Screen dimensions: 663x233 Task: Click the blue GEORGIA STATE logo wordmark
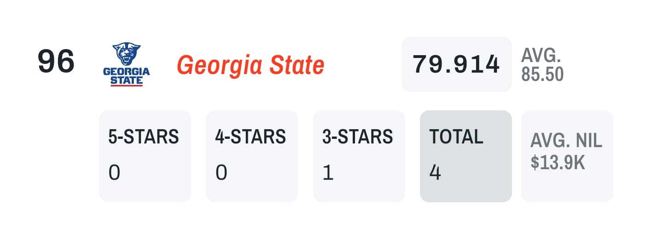point(127,76)
